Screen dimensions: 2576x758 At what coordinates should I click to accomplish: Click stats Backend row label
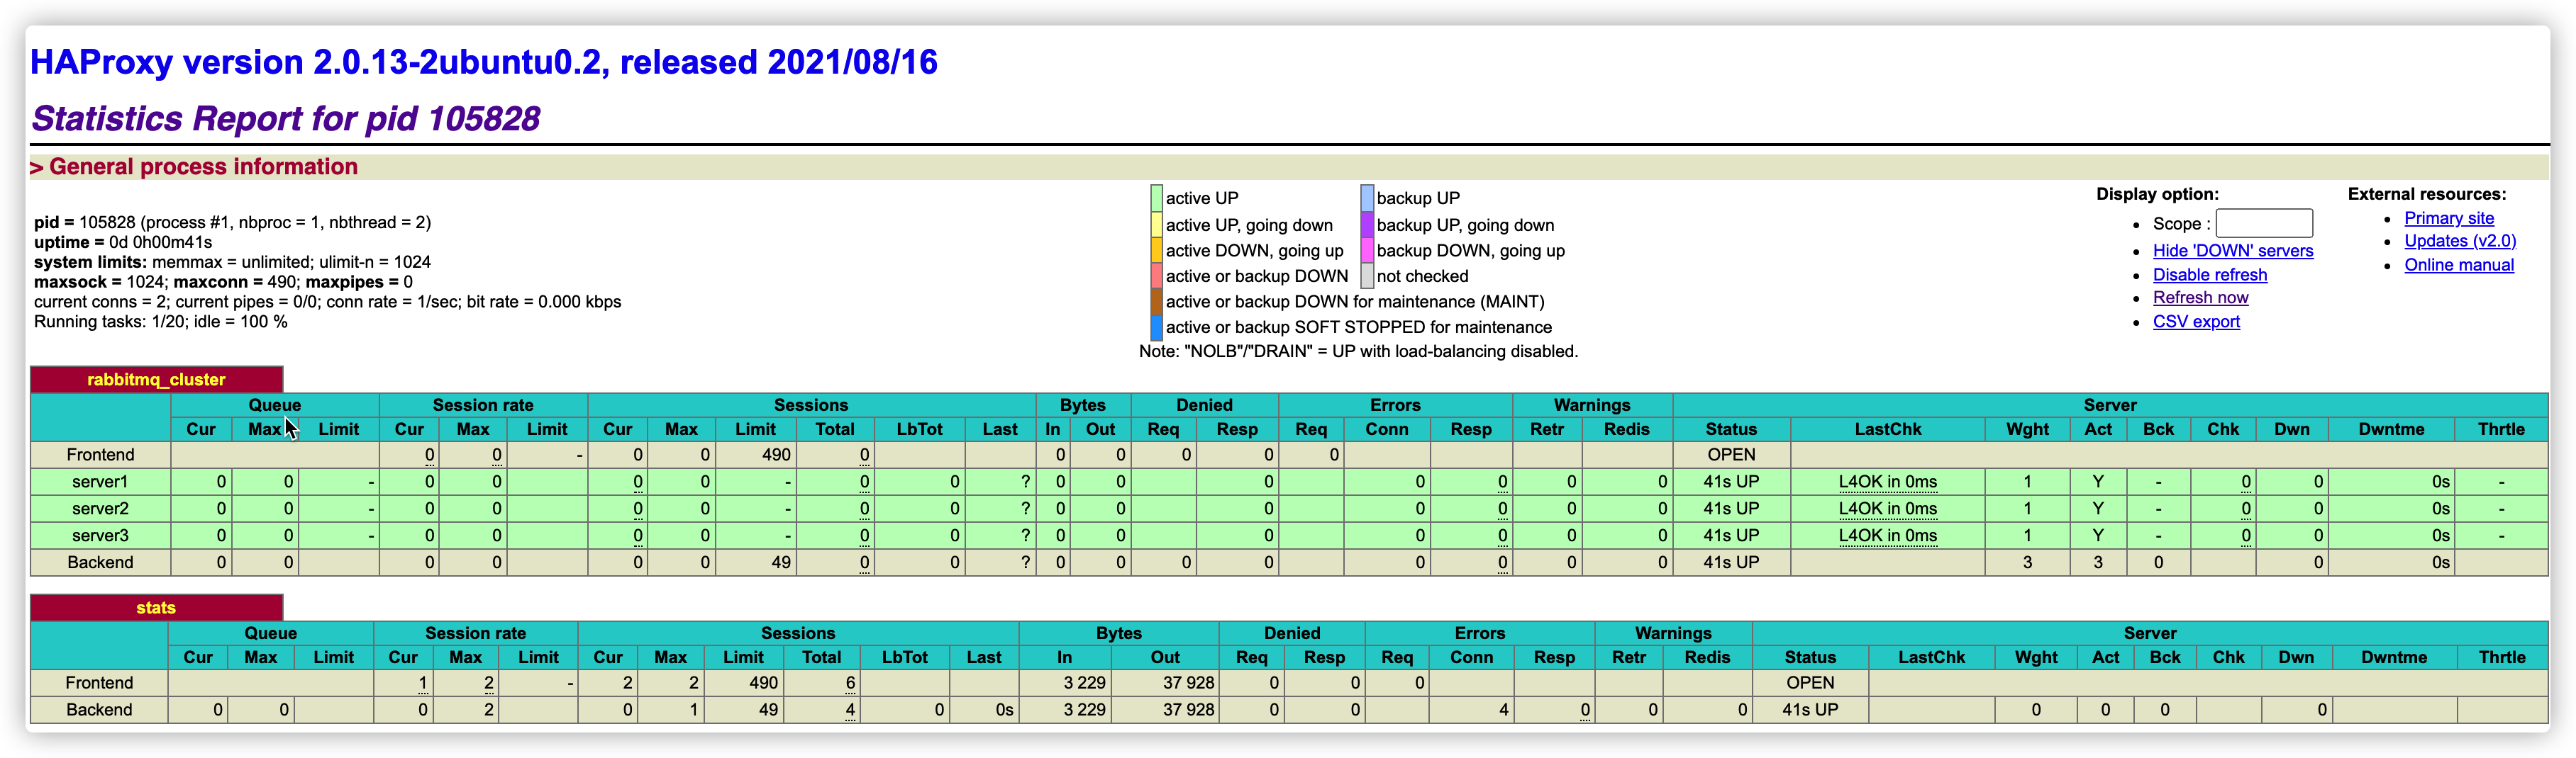point(99,709)
